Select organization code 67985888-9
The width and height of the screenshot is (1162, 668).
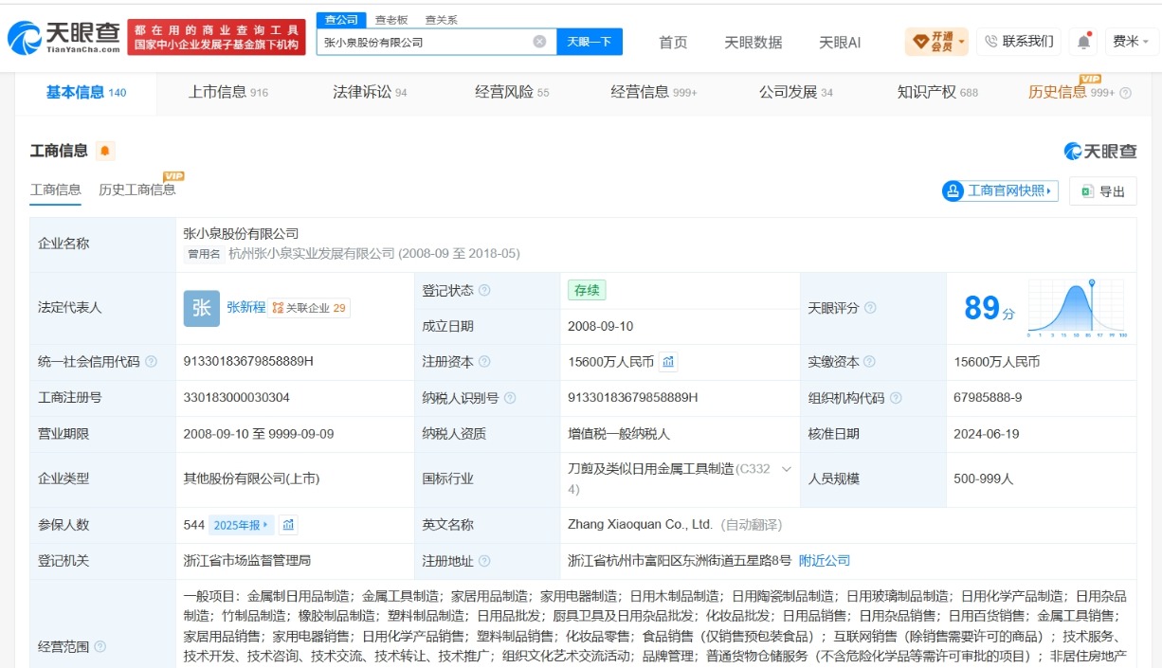click(988, 398)
